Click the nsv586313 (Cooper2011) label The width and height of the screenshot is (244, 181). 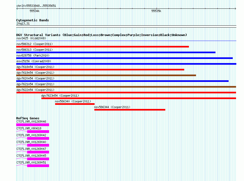tap(35, 50)
